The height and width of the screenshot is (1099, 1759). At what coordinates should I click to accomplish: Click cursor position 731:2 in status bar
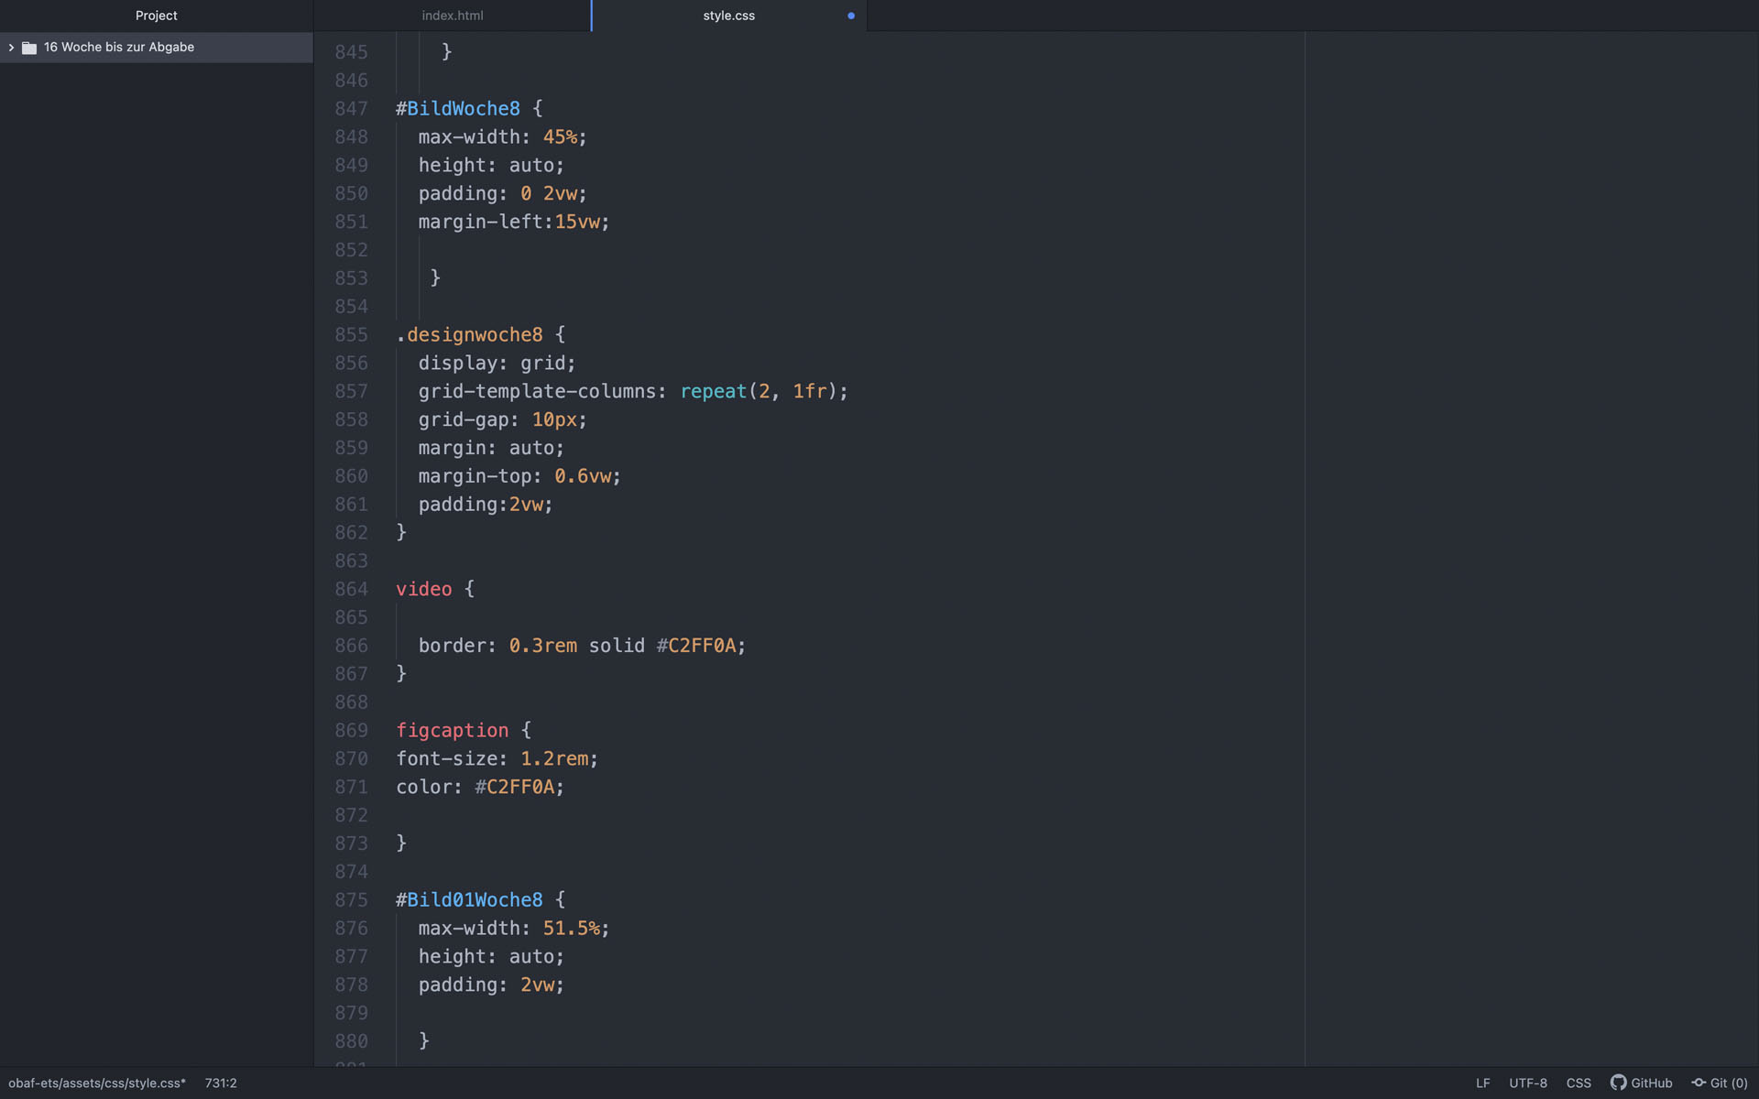point(221,1083)
